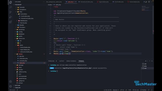
Task: Open editor more actions menu
Action: pyautogui.click(x=151, y=2)
